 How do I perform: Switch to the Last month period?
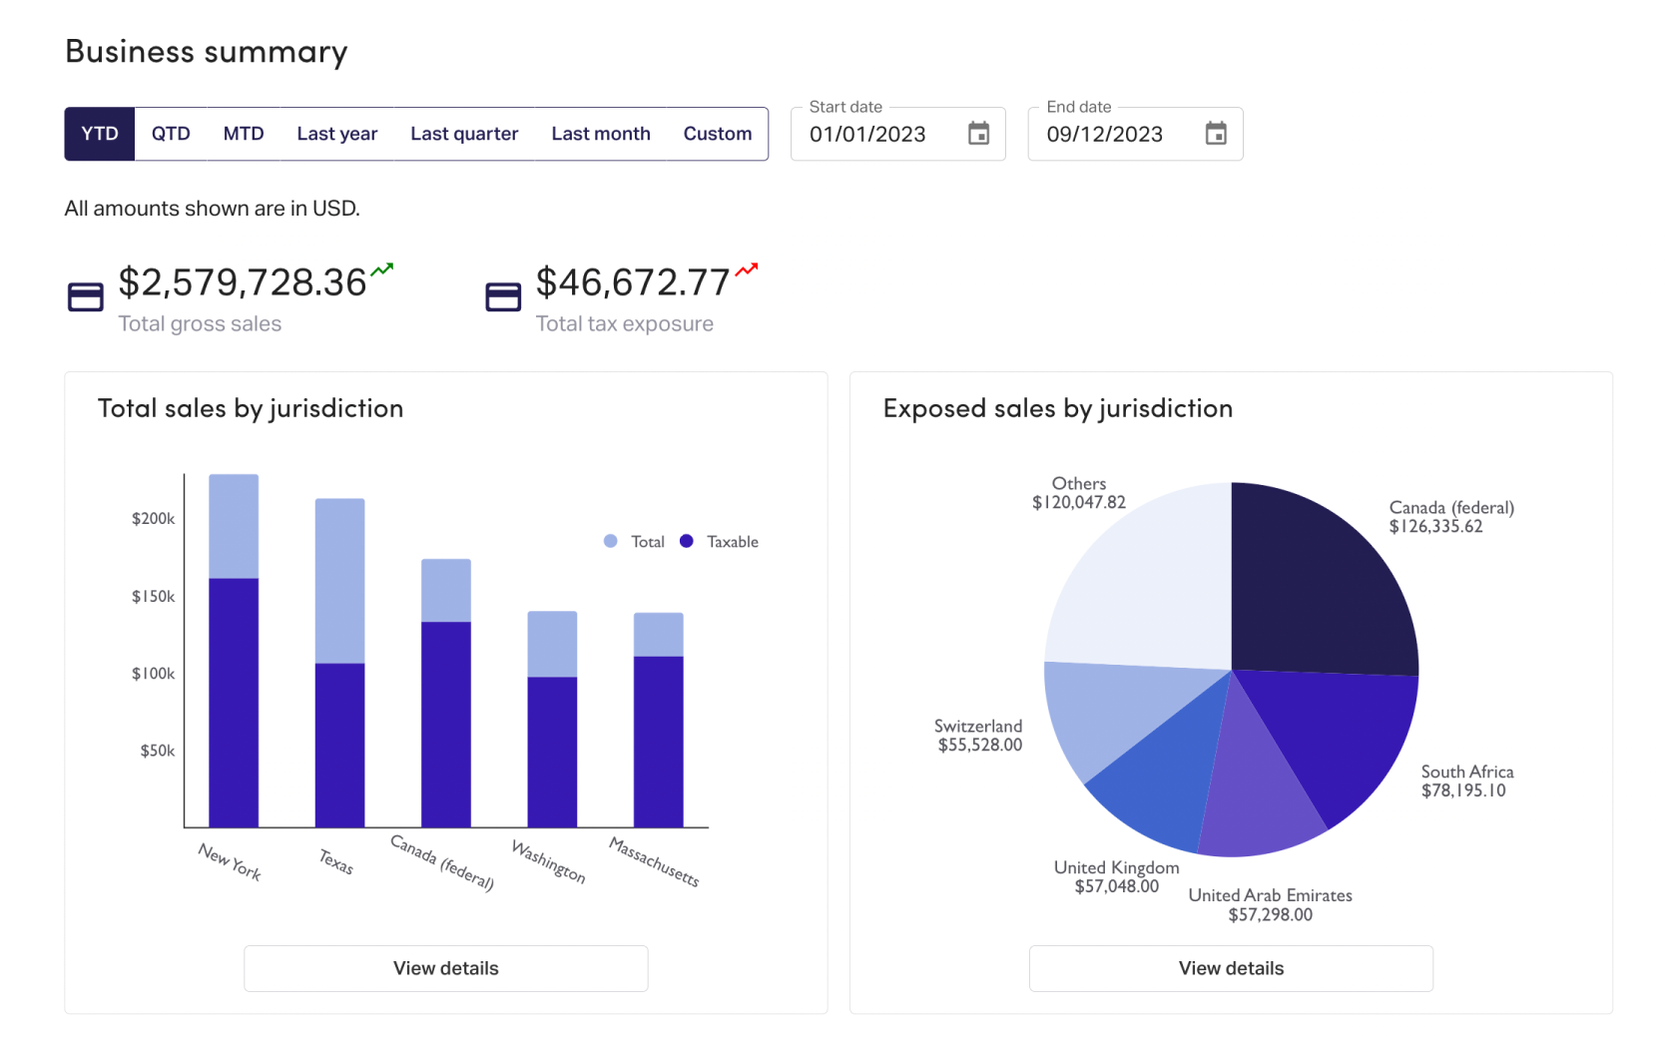601,134
